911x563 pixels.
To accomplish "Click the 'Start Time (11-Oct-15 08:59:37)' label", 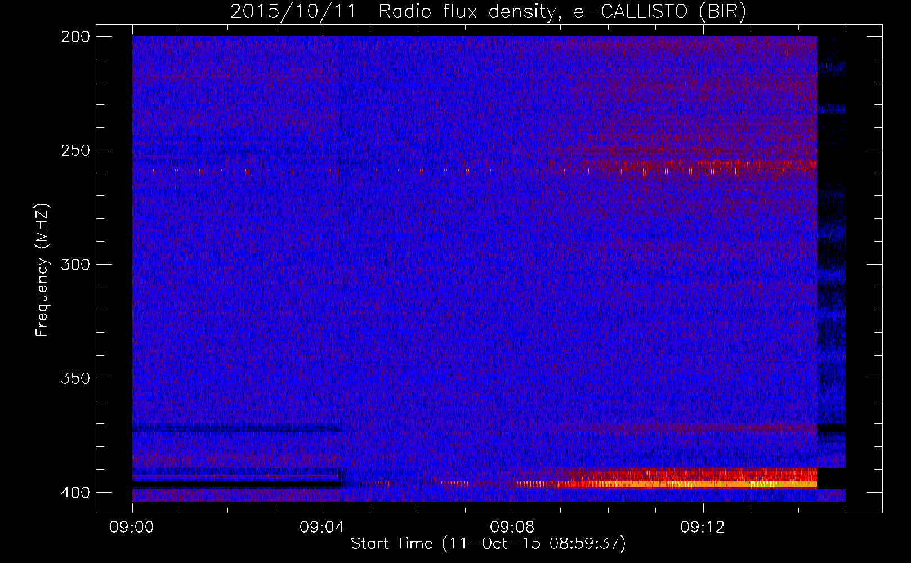I will click(488, 544).
